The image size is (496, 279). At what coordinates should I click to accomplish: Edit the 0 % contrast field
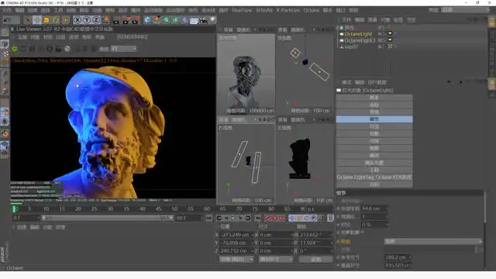(374, 225)
